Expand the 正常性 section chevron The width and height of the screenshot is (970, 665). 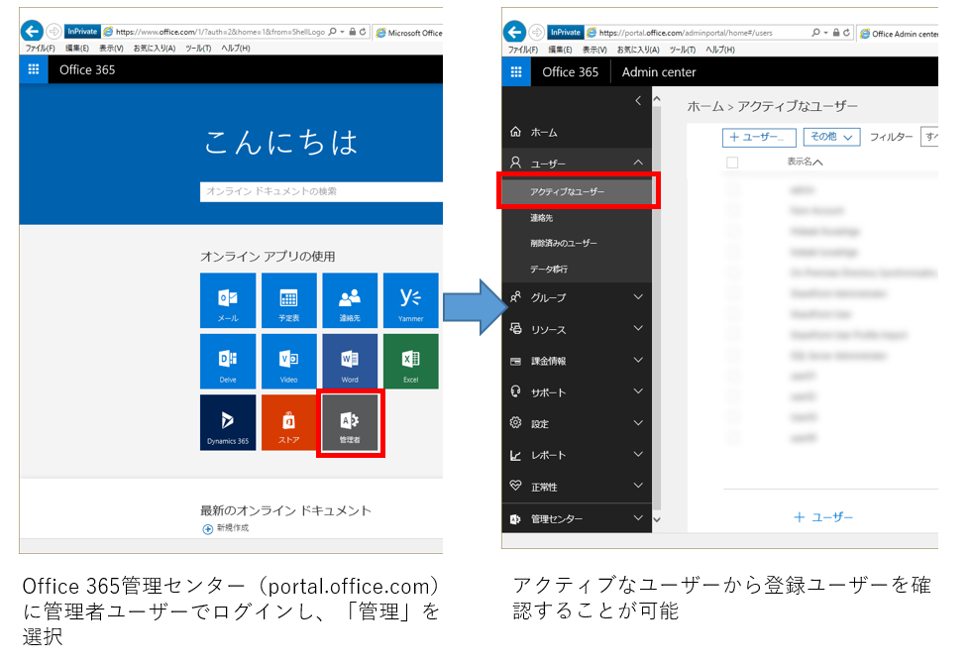click(x=638, y=485)
